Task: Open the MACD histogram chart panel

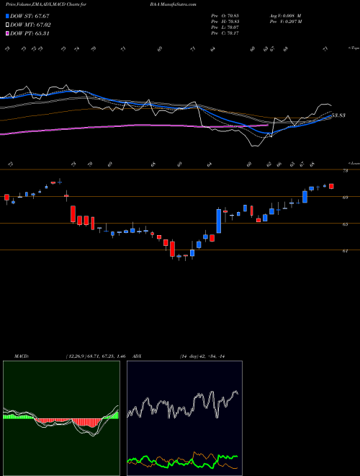Action: click(61, 418)
